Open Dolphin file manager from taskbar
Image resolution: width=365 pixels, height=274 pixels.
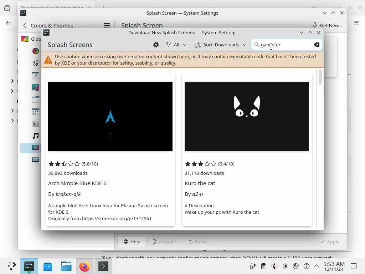(66, 266)
